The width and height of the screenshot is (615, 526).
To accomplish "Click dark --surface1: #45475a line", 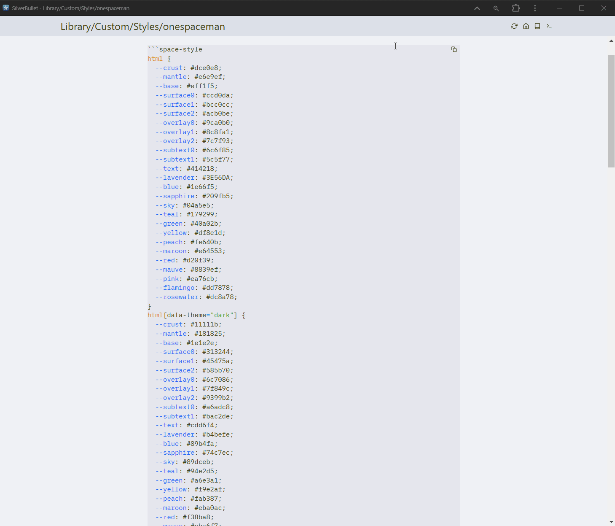I will pyautogui.click(x=194, y=361).
